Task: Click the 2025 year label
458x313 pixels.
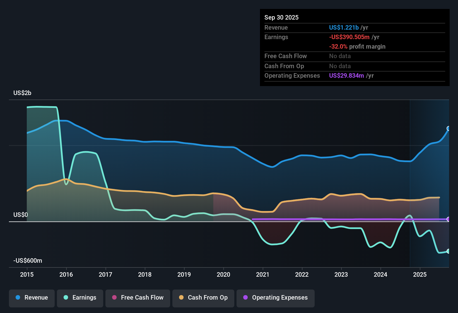Action: coord(420,275)
